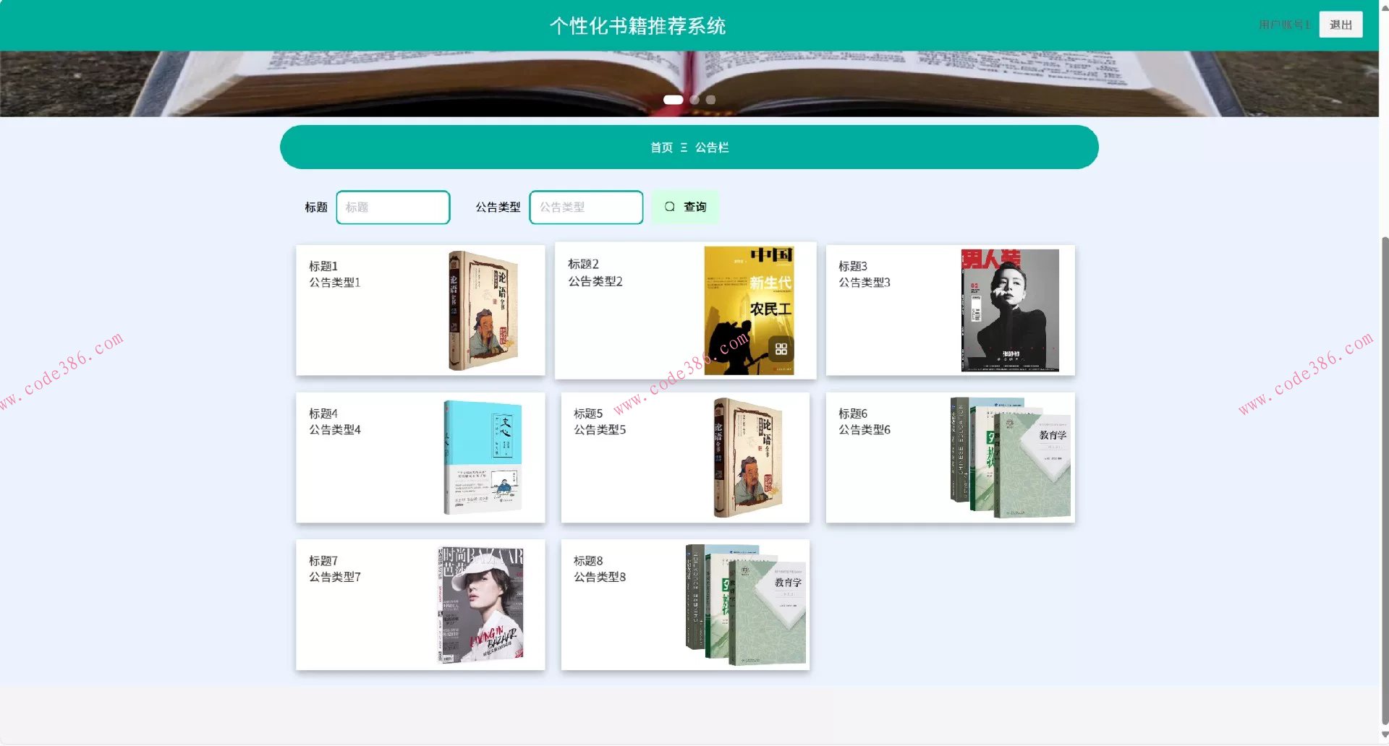
Task: Focus the 公告类型 input field
Action: [x=586, y=207]
